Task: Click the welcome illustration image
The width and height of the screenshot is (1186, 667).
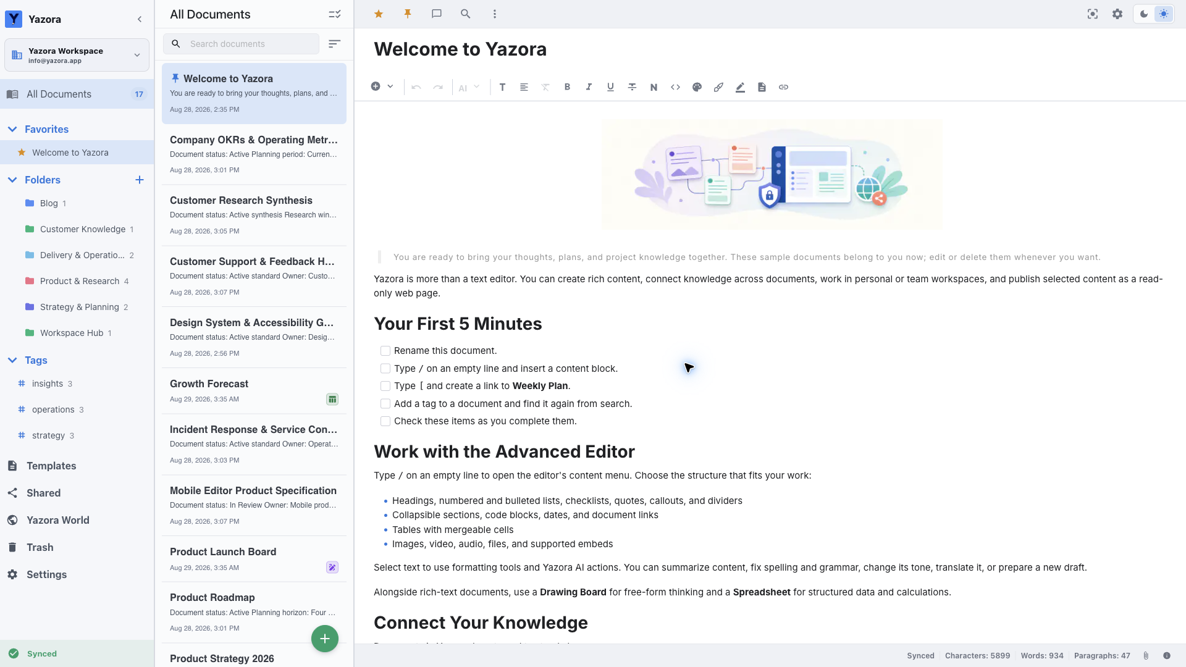Action: pos(772,175)
